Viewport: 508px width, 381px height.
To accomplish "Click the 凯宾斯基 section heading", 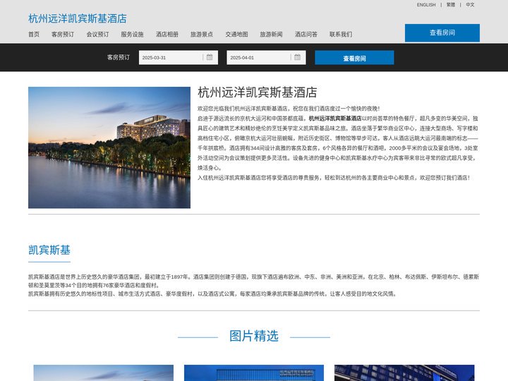I will [x=49, y=250].
